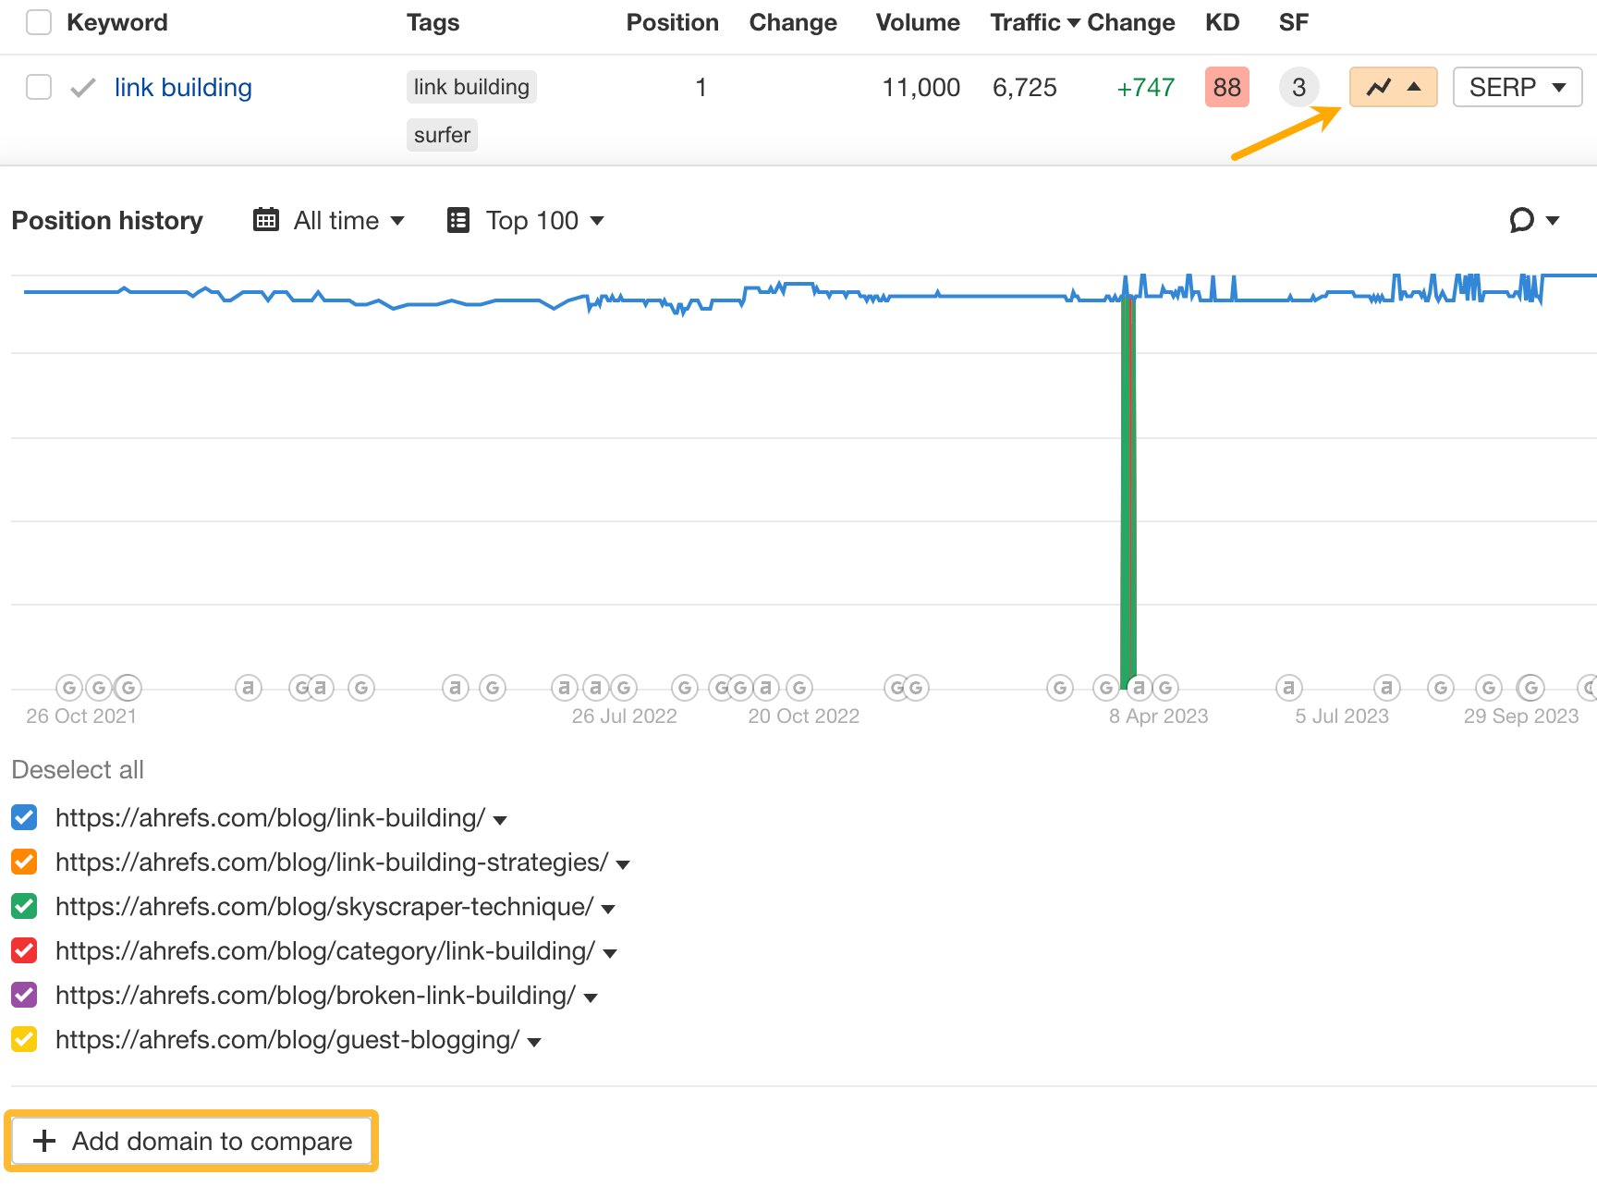Open the dropdown beside guest-blogging URL
The image size is (1597, 1187).
[x=534, y=1041]
